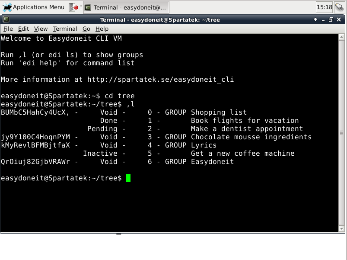Click the 'Done' status text

(108, 120)
